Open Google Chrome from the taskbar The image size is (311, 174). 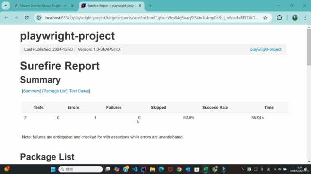click(x=179, y=169)
